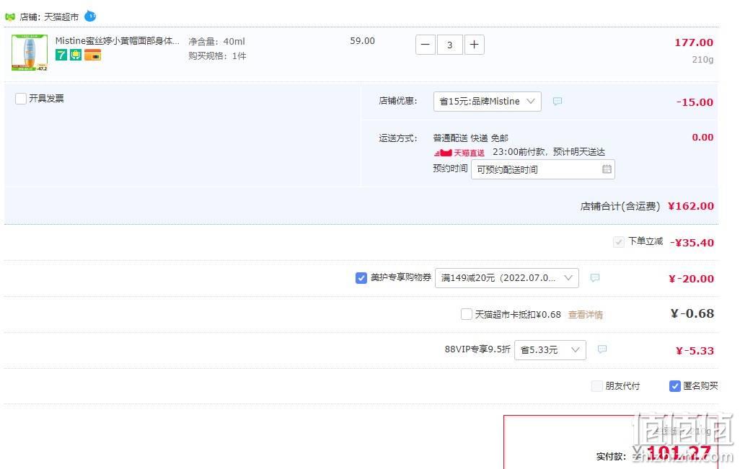
Task: Click the comment icon next to 满149减20元 coupon
Action: tap(595, 278)
